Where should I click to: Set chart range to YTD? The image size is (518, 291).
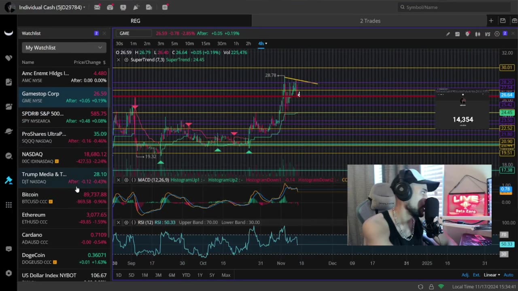[186, 275]
